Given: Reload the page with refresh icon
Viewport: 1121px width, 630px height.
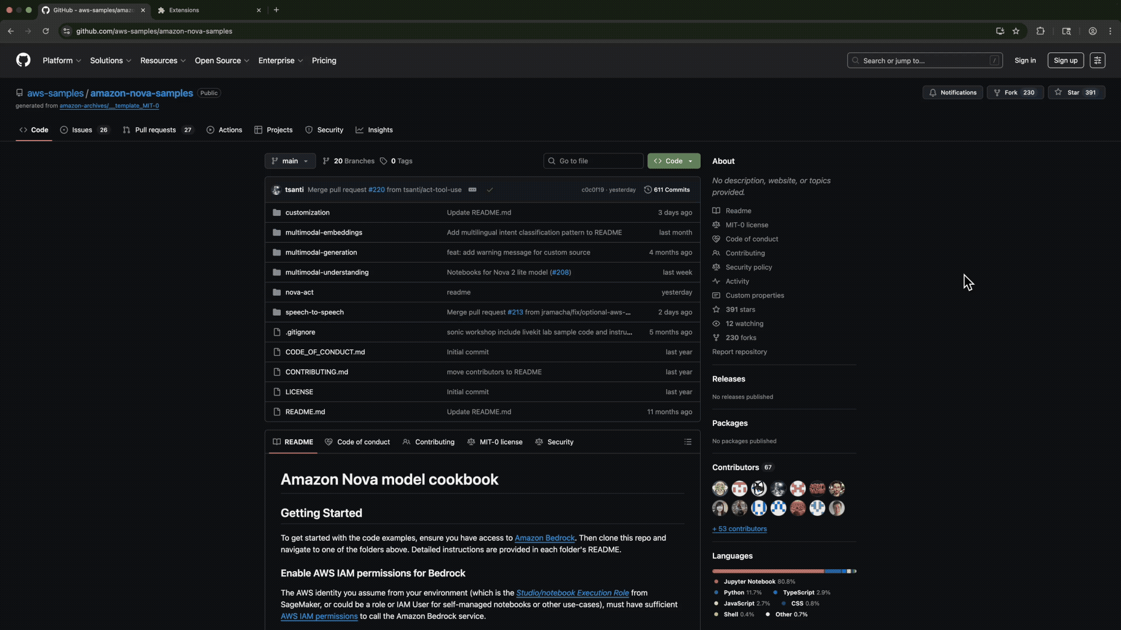Looking at the screenshot, I should point(46,32).
